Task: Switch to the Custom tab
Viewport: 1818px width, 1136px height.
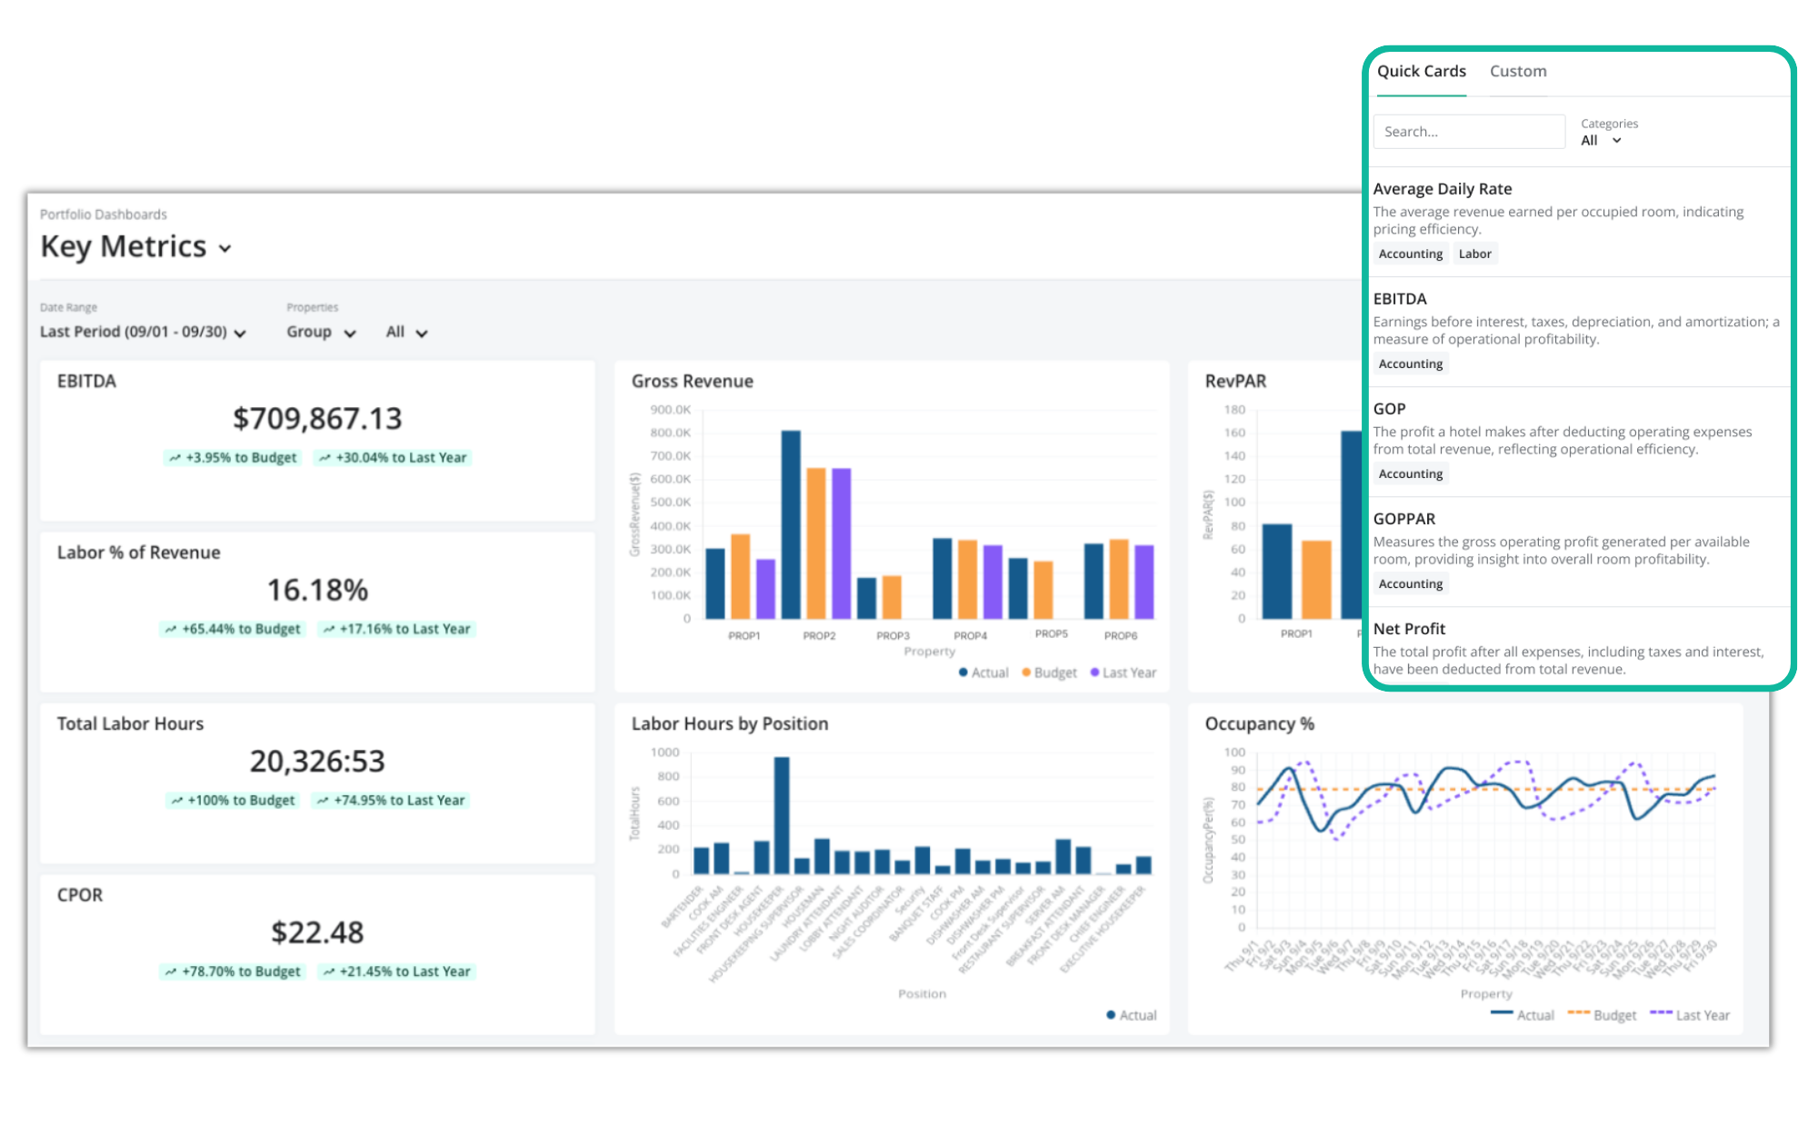Action: pos(1517,72)
